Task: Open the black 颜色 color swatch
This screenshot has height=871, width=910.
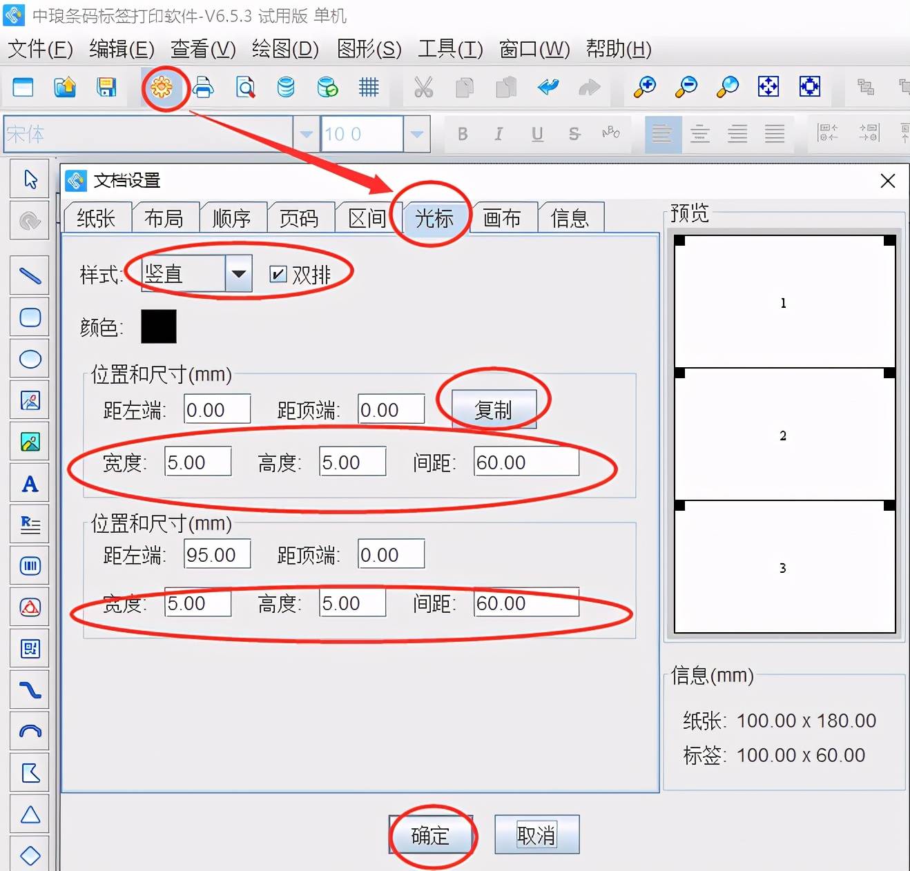Action: [x=159, y=326]
